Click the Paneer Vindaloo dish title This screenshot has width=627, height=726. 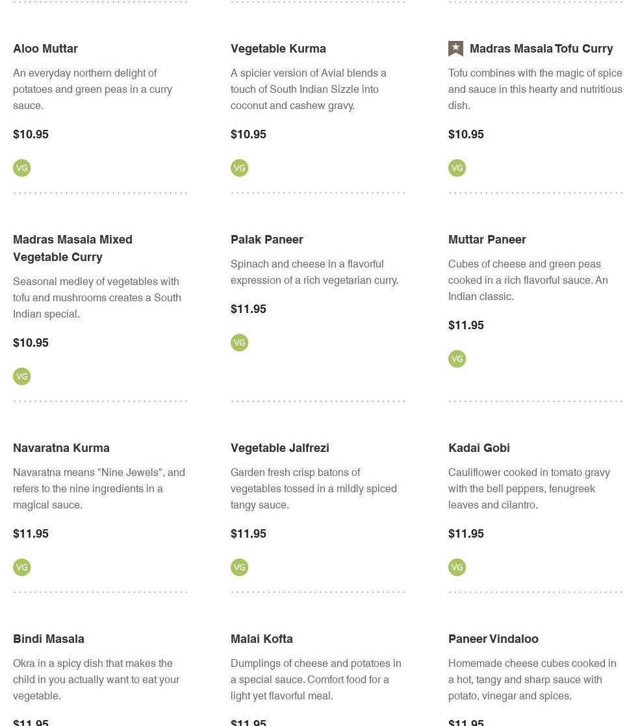point(493,639)
